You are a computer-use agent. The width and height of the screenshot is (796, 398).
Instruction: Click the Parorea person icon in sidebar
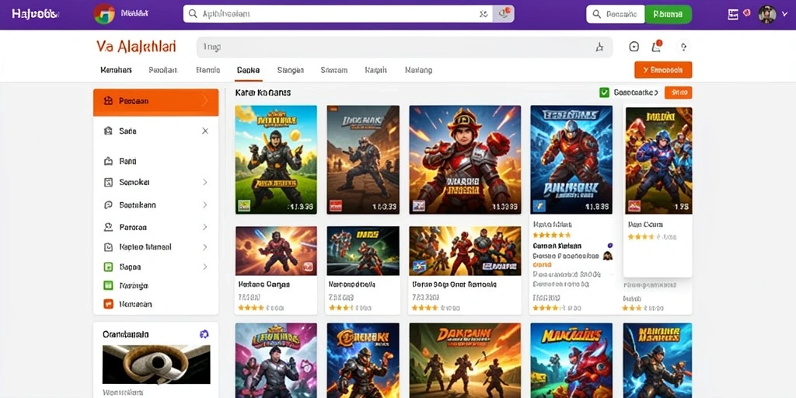coord(107,227)
